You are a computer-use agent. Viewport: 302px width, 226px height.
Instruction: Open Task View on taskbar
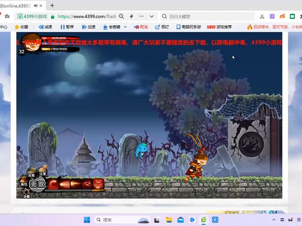pyautogui.click(x=157, y=220)
